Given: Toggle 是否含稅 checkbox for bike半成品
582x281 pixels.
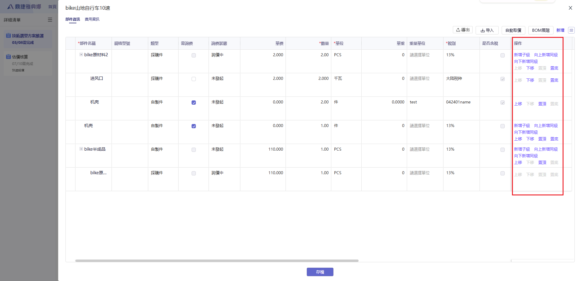Looking at the screenshot, I should coord(503,150).
